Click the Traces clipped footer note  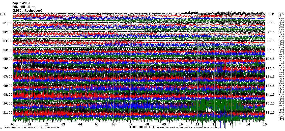184,128
